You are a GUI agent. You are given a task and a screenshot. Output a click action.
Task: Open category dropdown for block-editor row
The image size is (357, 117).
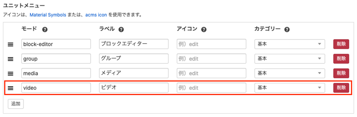coord(290,44)
